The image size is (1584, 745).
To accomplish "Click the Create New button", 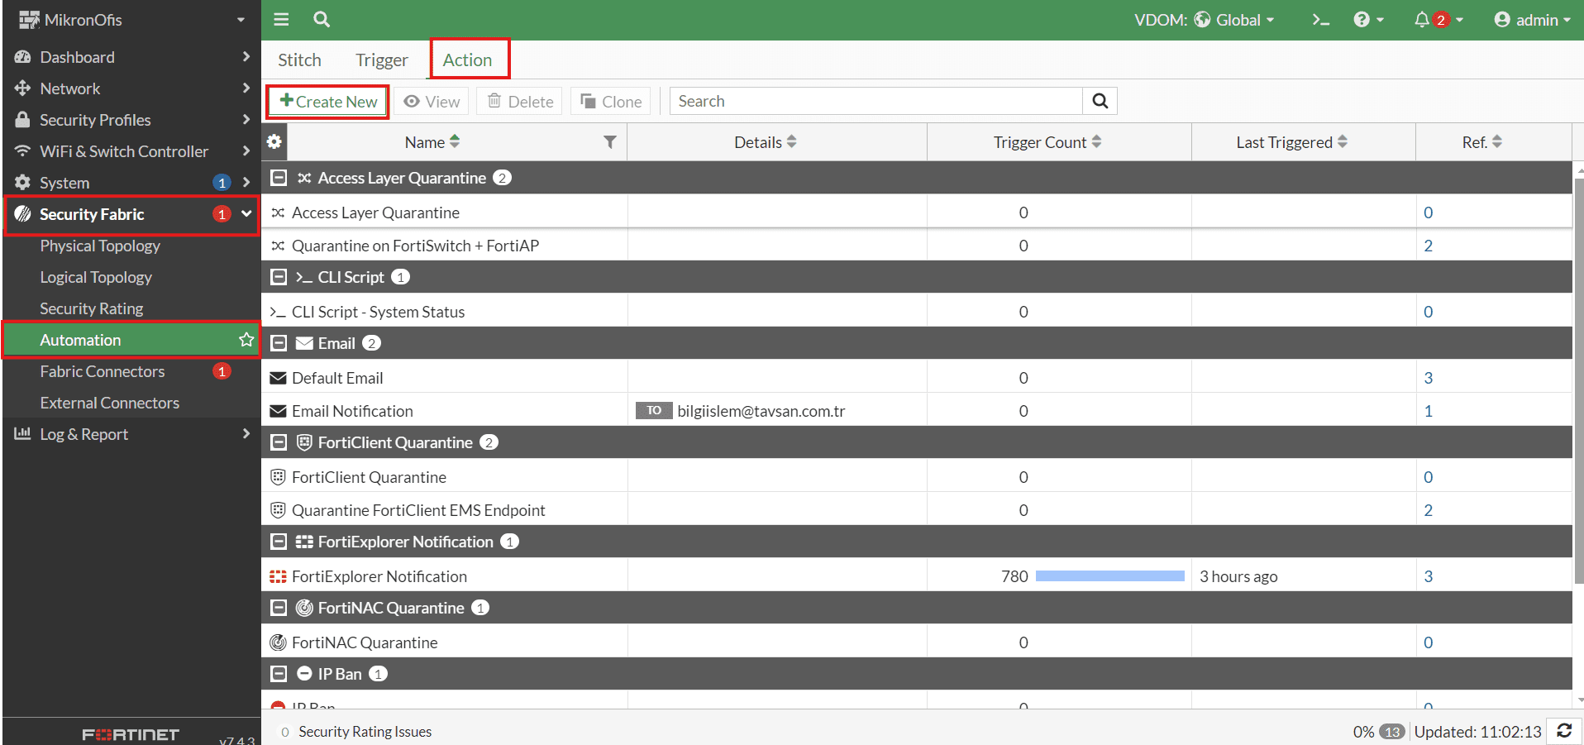I will (x=328, y=101).
